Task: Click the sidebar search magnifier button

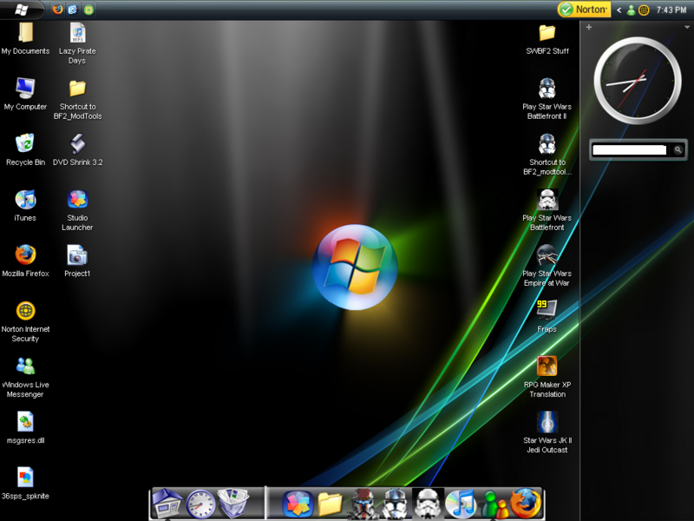Action: click(678, 150)
